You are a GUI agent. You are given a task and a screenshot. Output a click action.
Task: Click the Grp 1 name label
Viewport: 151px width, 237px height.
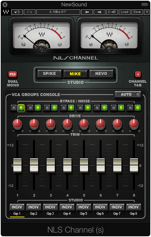17,214
